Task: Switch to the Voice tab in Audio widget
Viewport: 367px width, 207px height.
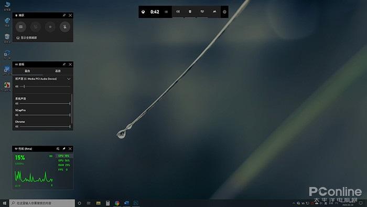Action: point(58,71)
